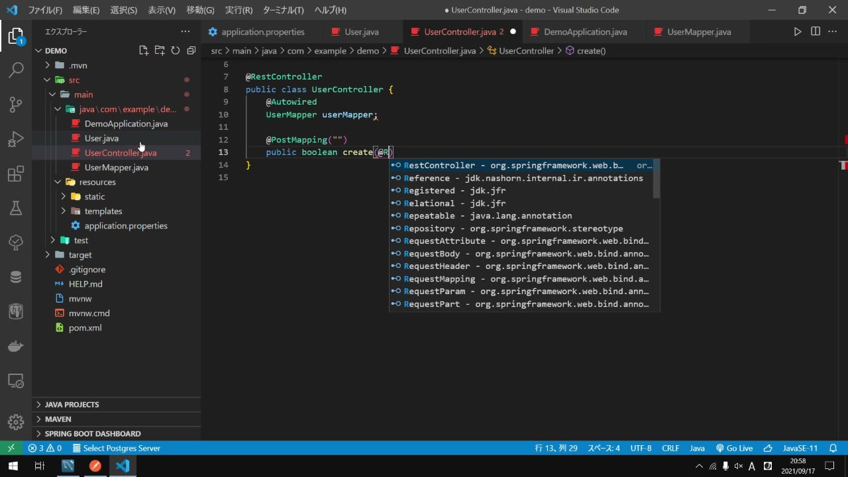Select RequestMapping suggestion
The image size is (848, 477).
521,279
